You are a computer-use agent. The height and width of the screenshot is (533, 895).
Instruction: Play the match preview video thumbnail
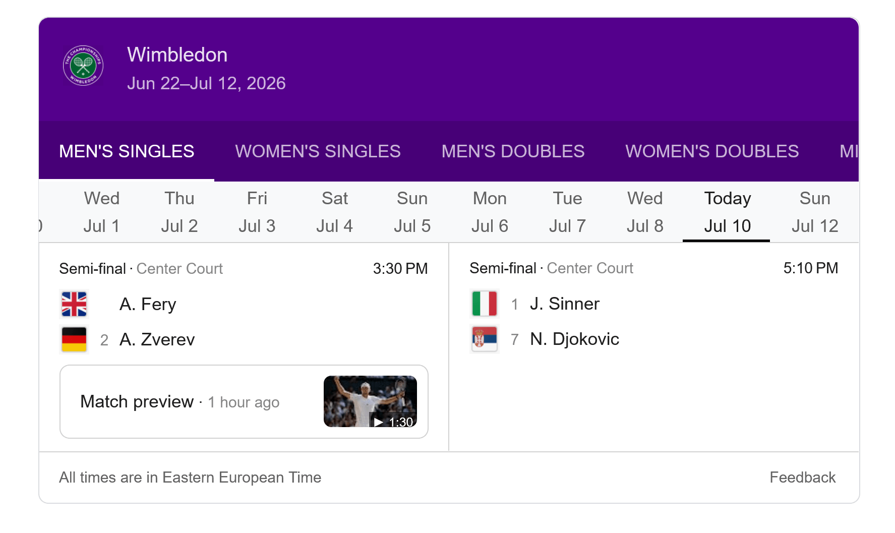370,401
